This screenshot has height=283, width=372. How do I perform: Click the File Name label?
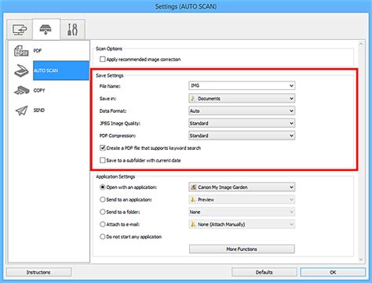click(x=110, y=86)
